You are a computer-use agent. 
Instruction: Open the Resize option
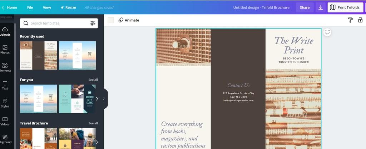click(68, 7)
